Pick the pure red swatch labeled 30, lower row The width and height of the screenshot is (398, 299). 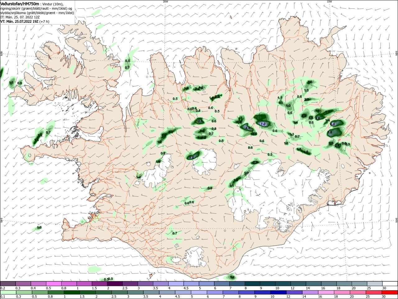pyautogui.click(x=390, y=293)
